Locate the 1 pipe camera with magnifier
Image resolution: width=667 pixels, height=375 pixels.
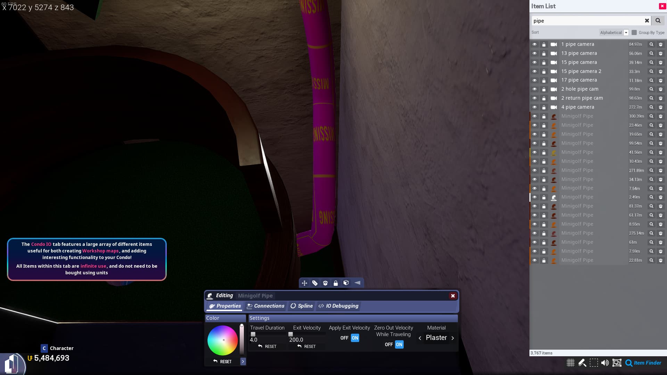(651, 44)
